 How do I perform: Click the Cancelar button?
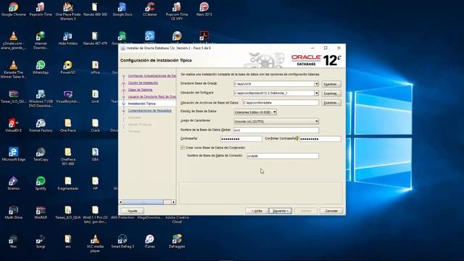tap(331, 211)
